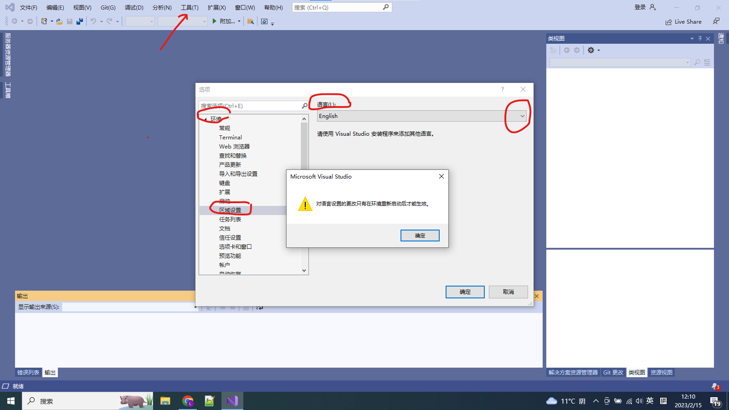Click the send feedback person icon
This screenshot has height=410, width=729.
click(x=716, y=21)
